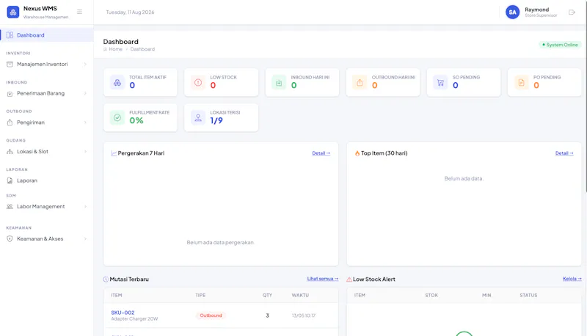Click the PO Pending document icon

[522, 83]
